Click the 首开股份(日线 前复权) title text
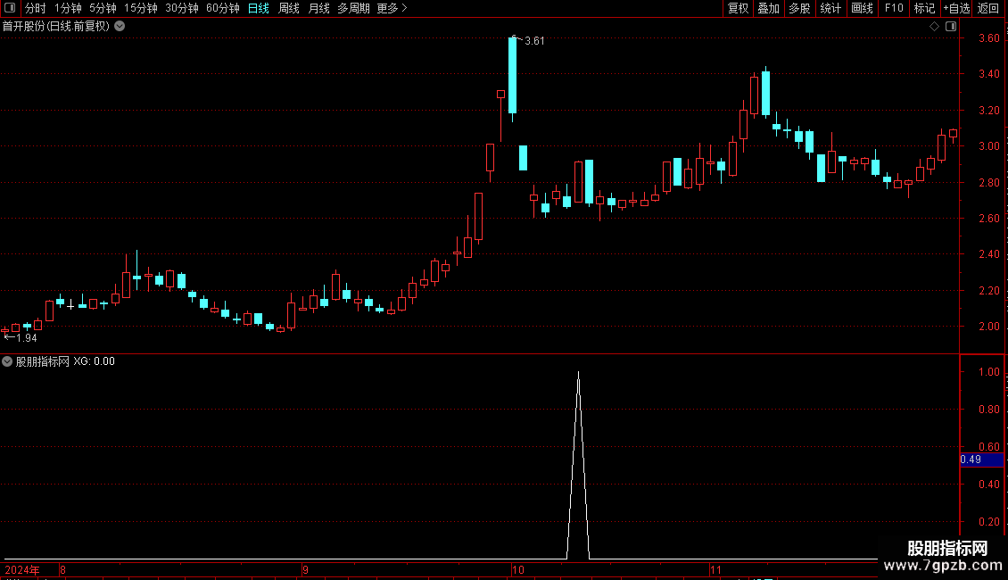 pos(56,27)
